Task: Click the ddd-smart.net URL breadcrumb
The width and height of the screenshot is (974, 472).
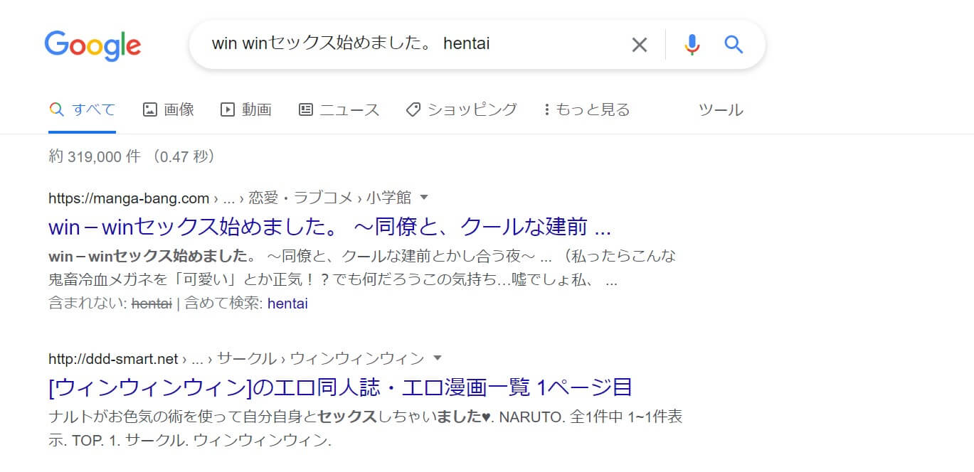Action: 236,358
